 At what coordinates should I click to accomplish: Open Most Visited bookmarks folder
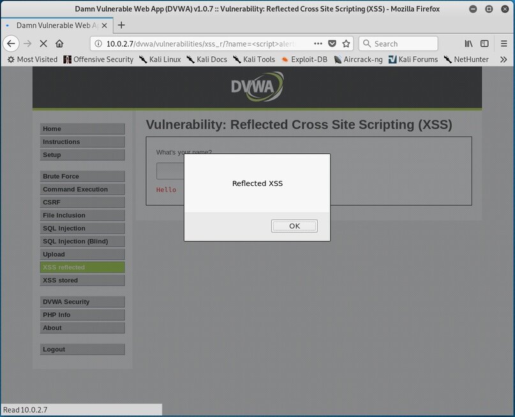pos(32,59)
